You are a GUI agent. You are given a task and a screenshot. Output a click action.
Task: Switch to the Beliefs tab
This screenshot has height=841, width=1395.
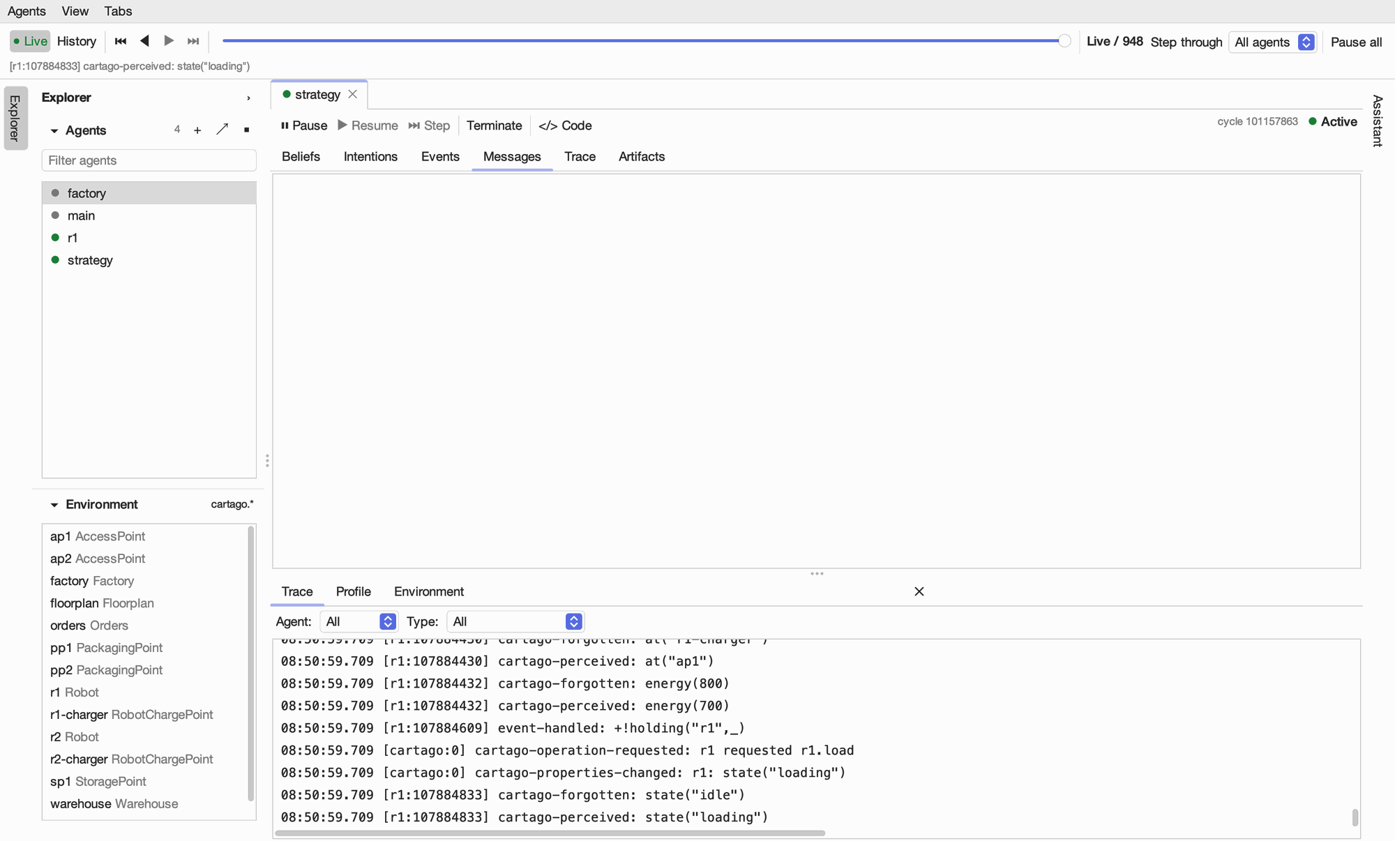(x=301, y=157)
